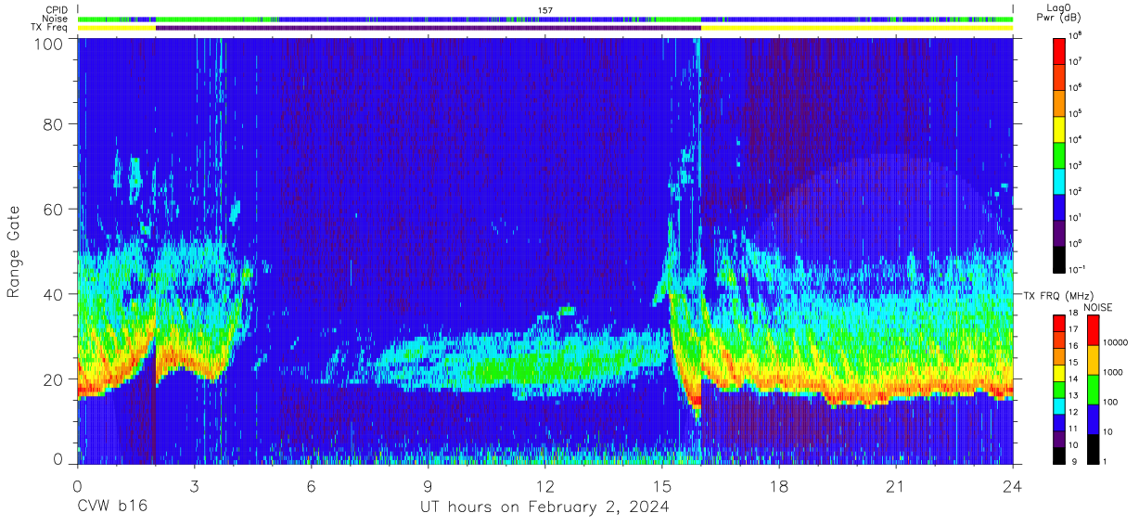Pick the green segment of the NOISE colorbar

(x=1094, y=390)
